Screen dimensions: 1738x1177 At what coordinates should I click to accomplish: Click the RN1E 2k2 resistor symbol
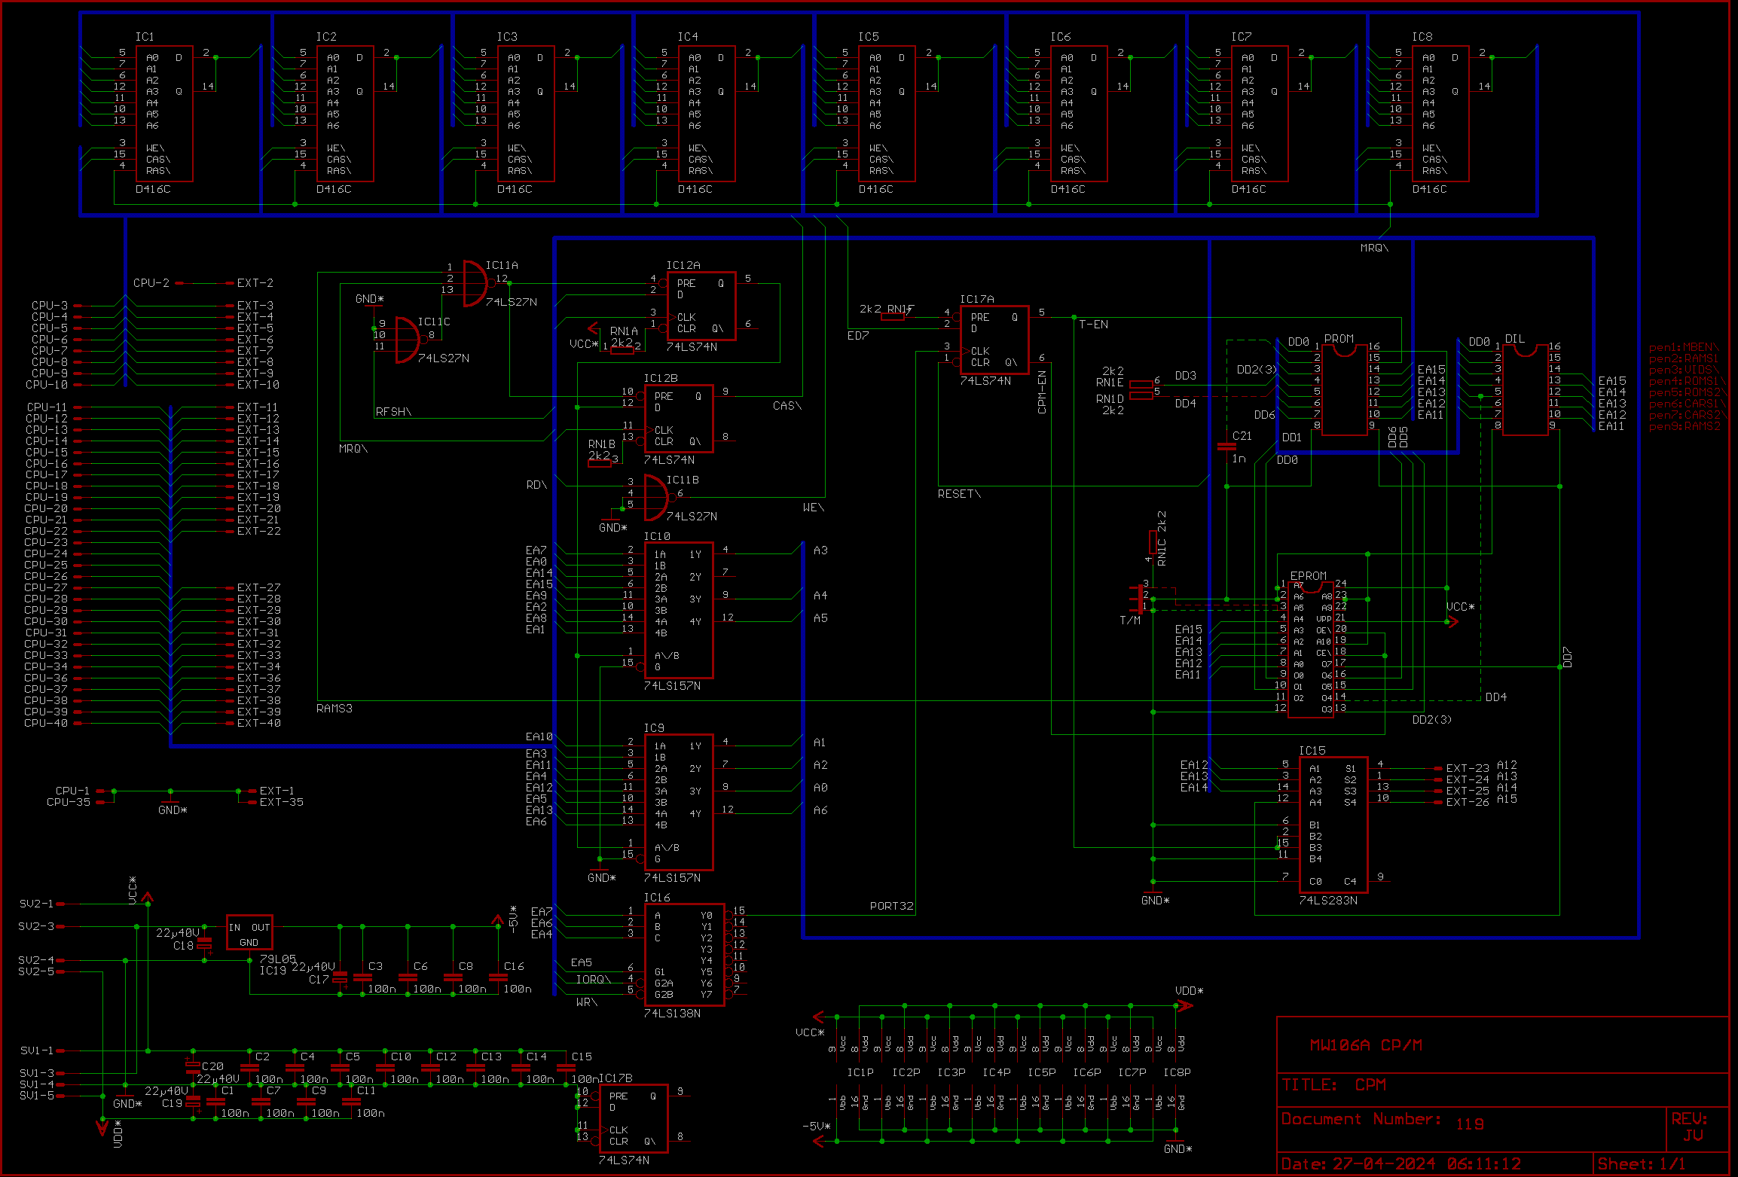(1141, 384)
